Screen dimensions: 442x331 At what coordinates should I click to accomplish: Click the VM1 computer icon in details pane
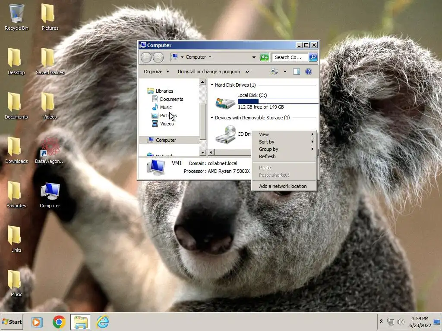pyautogui.click(x=155, y=167)
